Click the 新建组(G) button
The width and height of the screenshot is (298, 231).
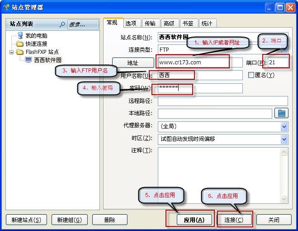70,220
